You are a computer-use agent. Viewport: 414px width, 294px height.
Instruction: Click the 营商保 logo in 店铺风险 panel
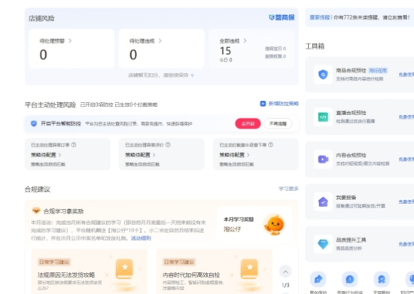pyautogui.click(x=282, y=17)
